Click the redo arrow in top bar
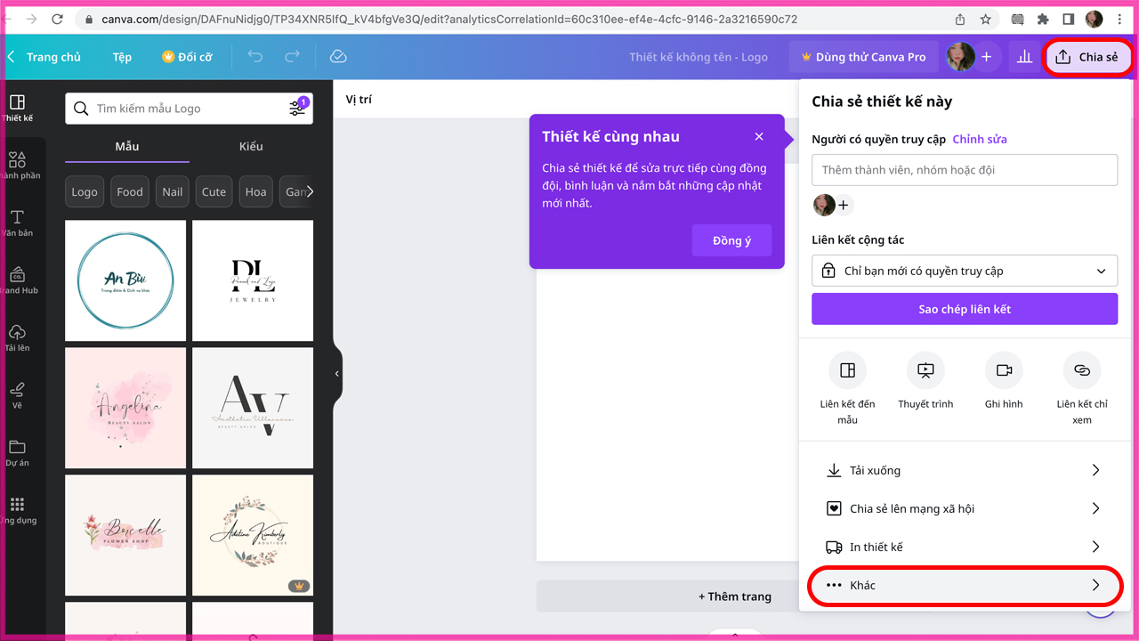1139x641 pixels. [292, 57]
